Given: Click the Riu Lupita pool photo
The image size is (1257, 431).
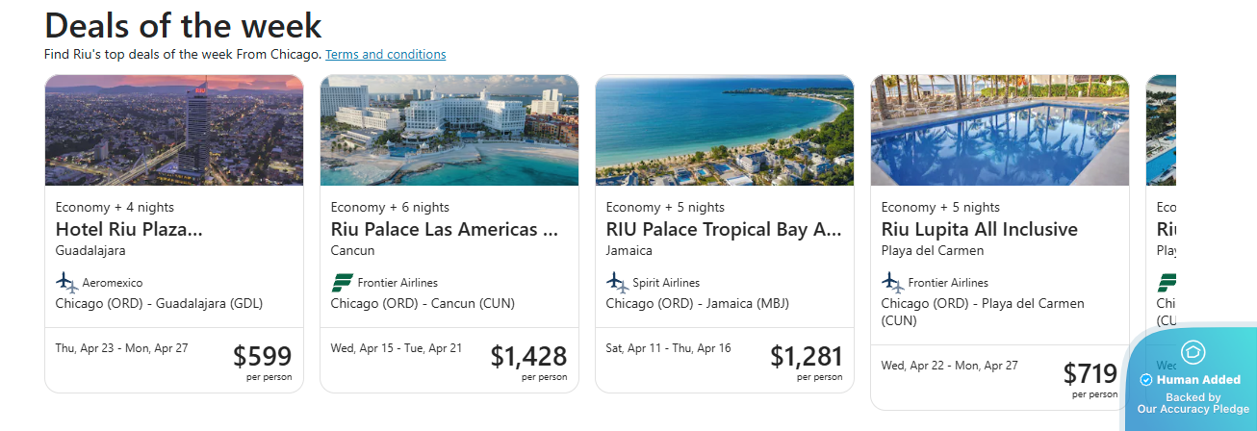Looking at the screenshot, I should coord(1000,130).
